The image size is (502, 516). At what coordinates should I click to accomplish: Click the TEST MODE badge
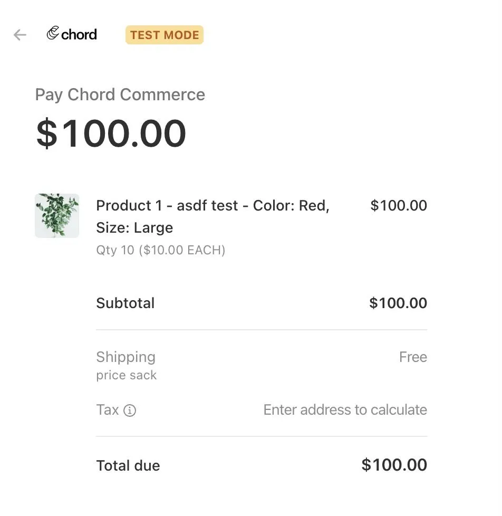(165, 35)
